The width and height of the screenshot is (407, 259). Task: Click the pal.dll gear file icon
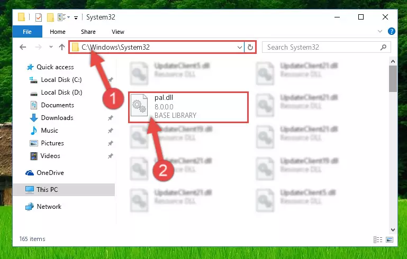coord(139,105)
